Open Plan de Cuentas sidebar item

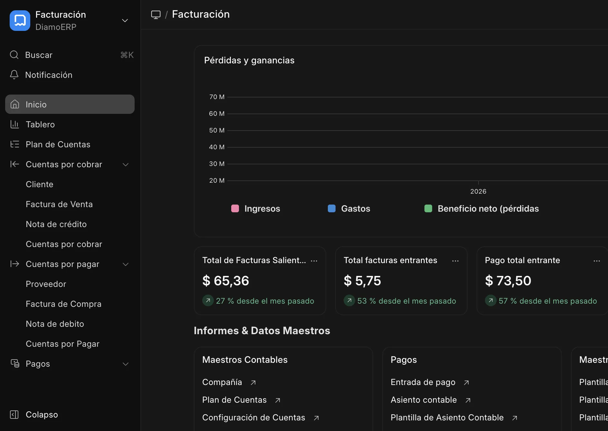[70, 144]
